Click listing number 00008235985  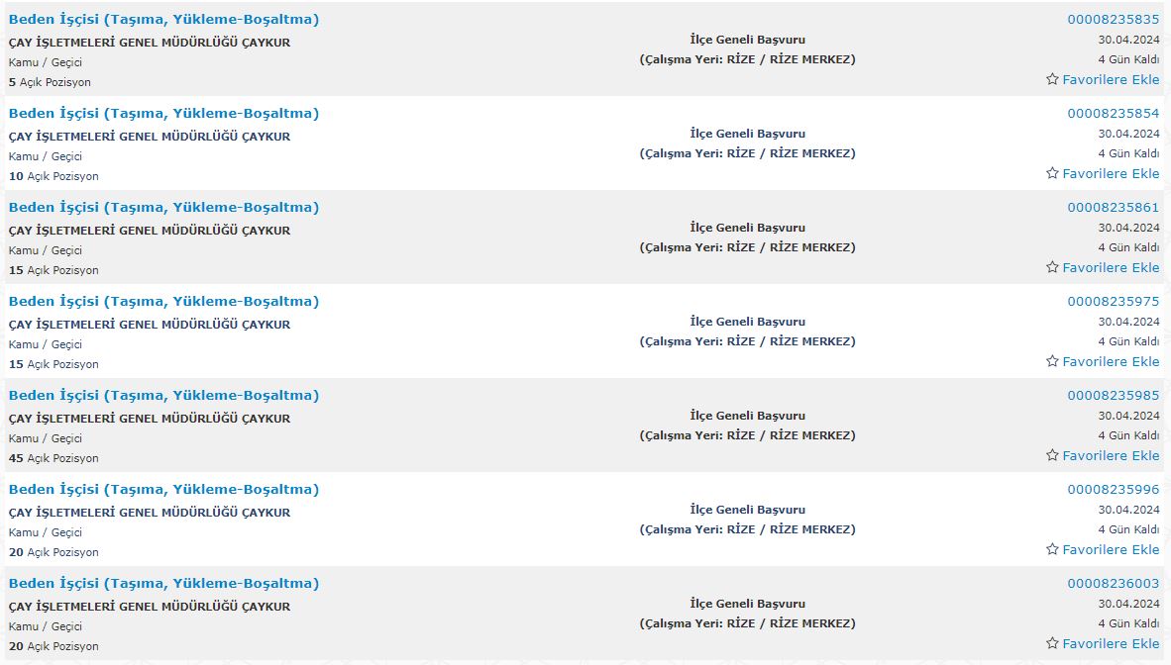pyautogui.click(x=1113, y=396)
